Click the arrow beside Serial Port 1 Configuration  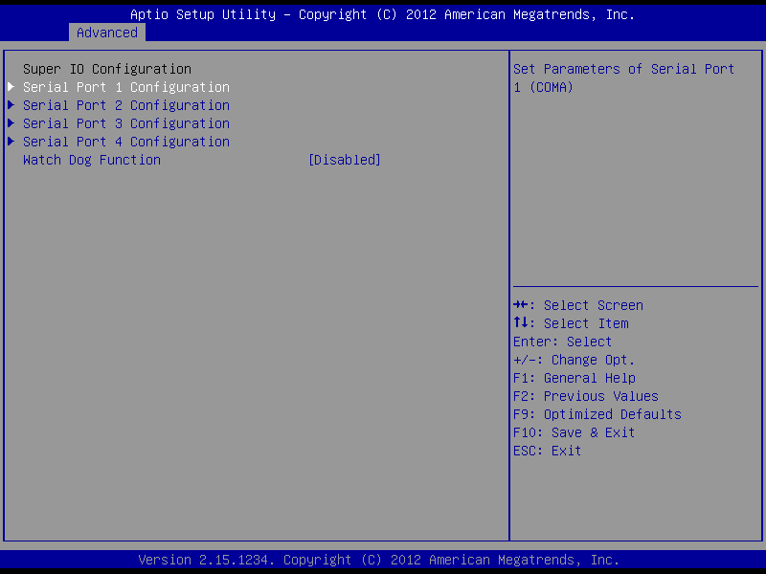pos(11,87)
